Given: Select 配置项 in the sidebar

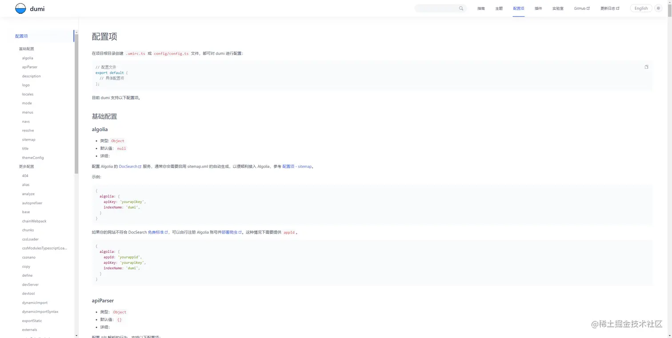Looking at the screenshot, I should [21, 36].
